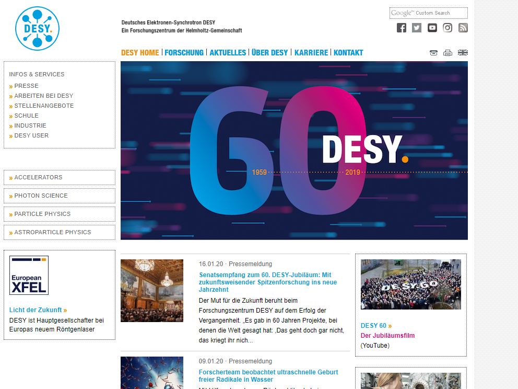
Task: Open the DESY Facebook page icon
Action: pos(402,28)
